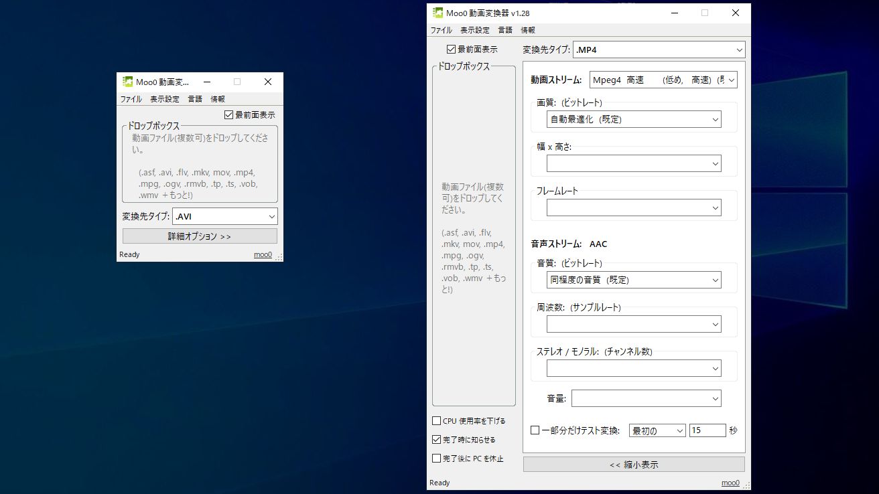
Task: Click the Moo0 app icon in the large window title bar
Action: pos(437,13)
